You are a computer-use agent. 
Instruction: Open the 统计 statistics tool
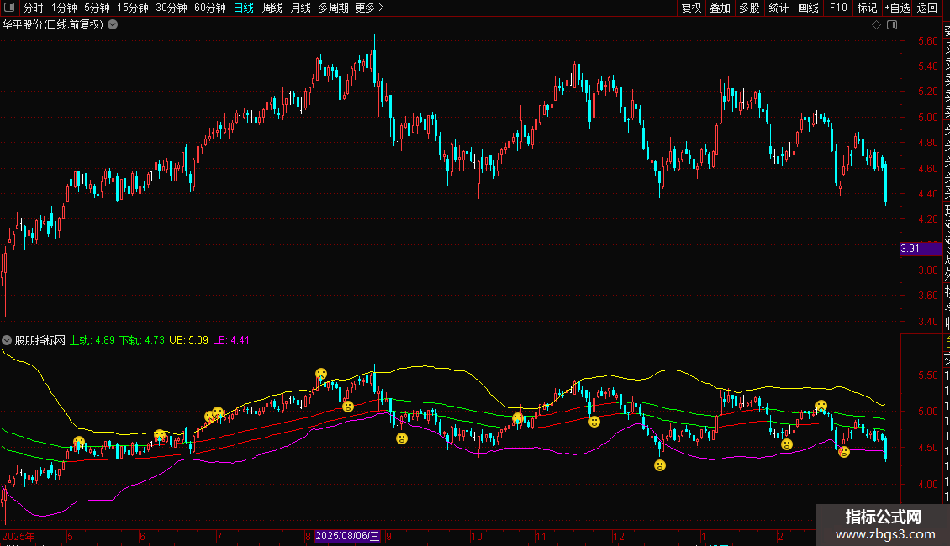(x=778, y=8)
